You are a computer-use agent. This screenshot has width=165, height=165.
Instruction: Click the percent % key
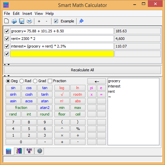(x=78, y=129)
